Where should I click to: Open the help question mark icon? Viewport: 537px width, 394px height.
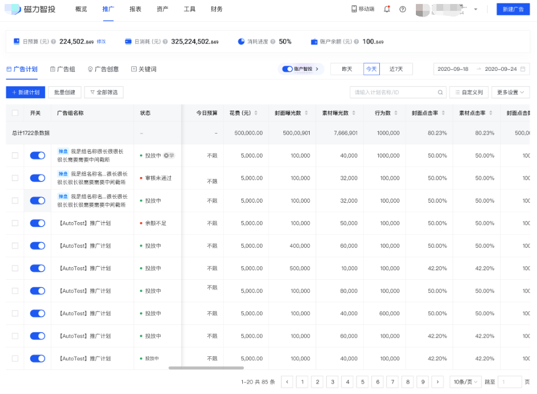(x=402, y=9)
